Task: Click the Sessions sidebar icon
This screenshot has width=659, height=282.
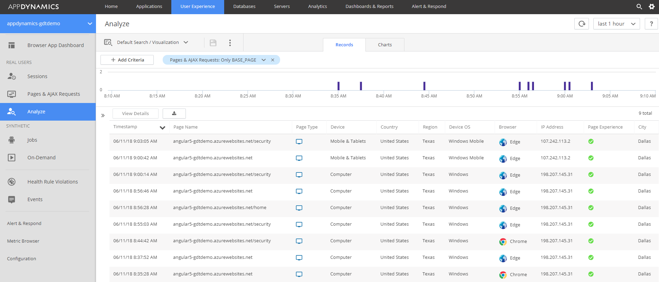Action: point(12,76)
